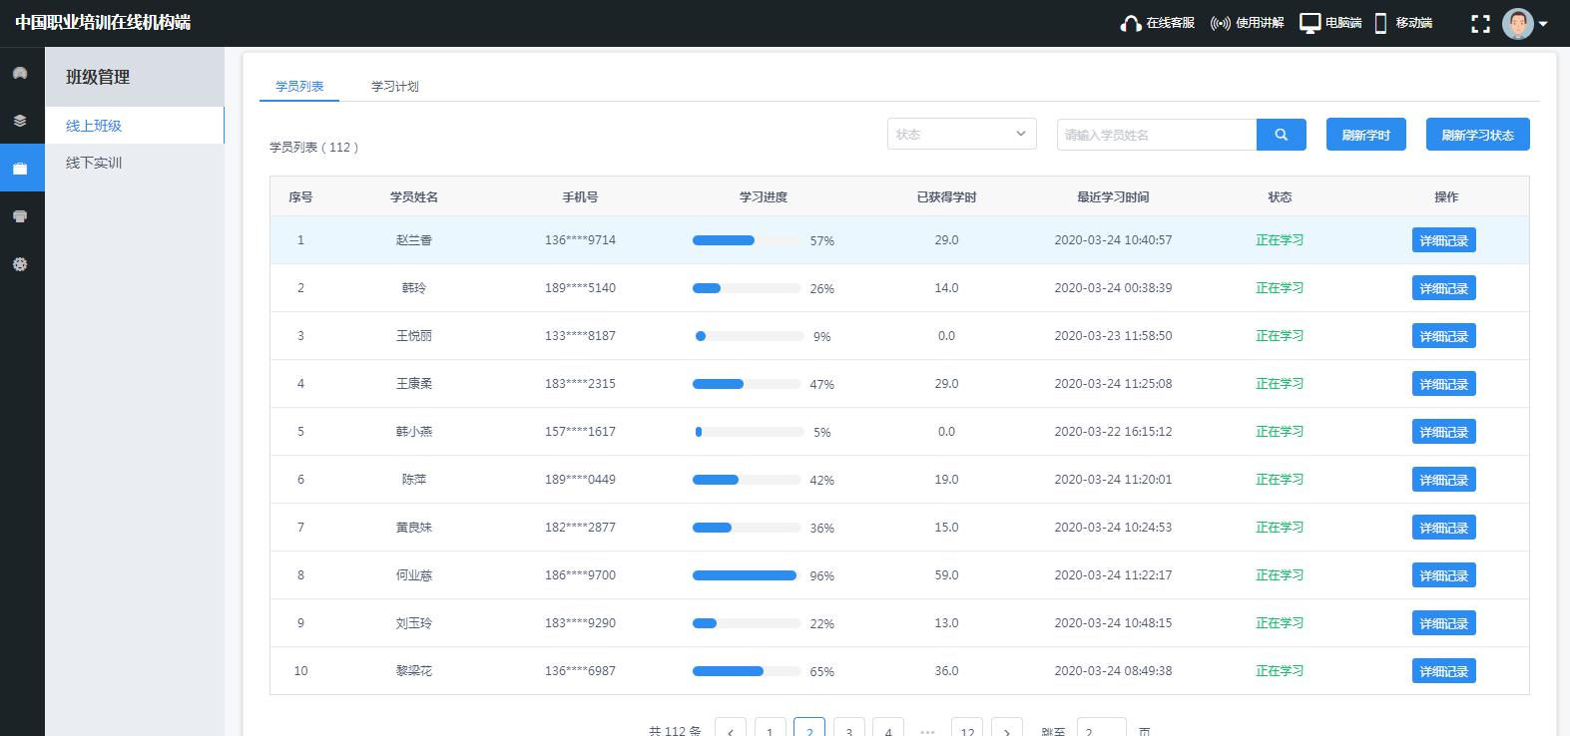Toggle fullscreen mode icon in header
The height and width of the screenshot is (736, 1570).
[1481, 23]
